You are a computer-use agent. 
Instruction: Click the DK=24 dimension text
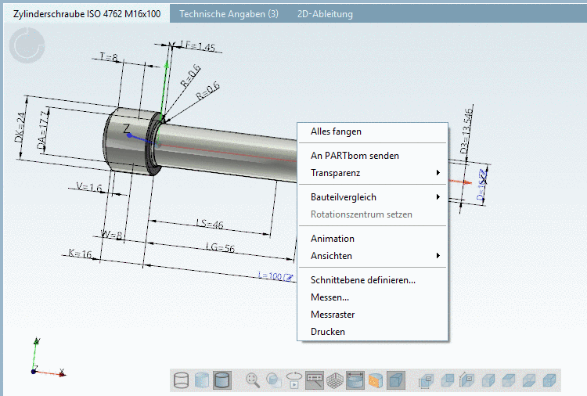pos(20,128)
